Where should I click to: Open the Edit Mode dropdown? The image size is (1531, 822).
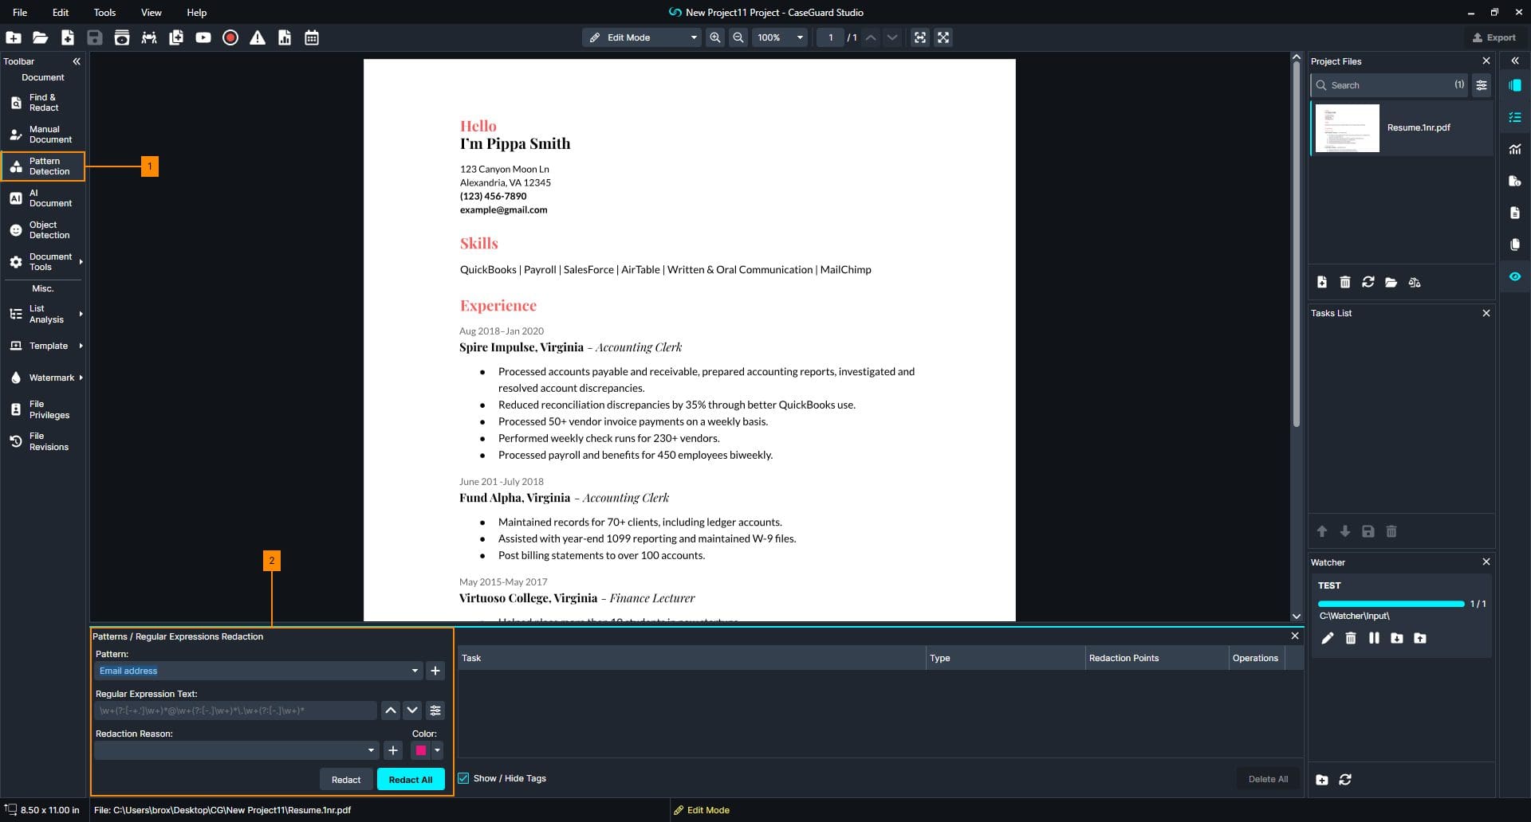[642, 37]
